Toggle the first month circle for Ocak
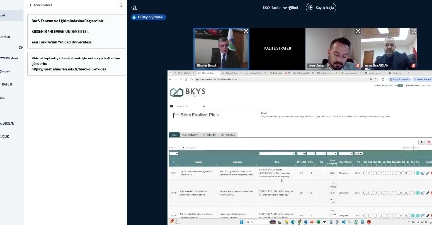 [x=365, y=173]
